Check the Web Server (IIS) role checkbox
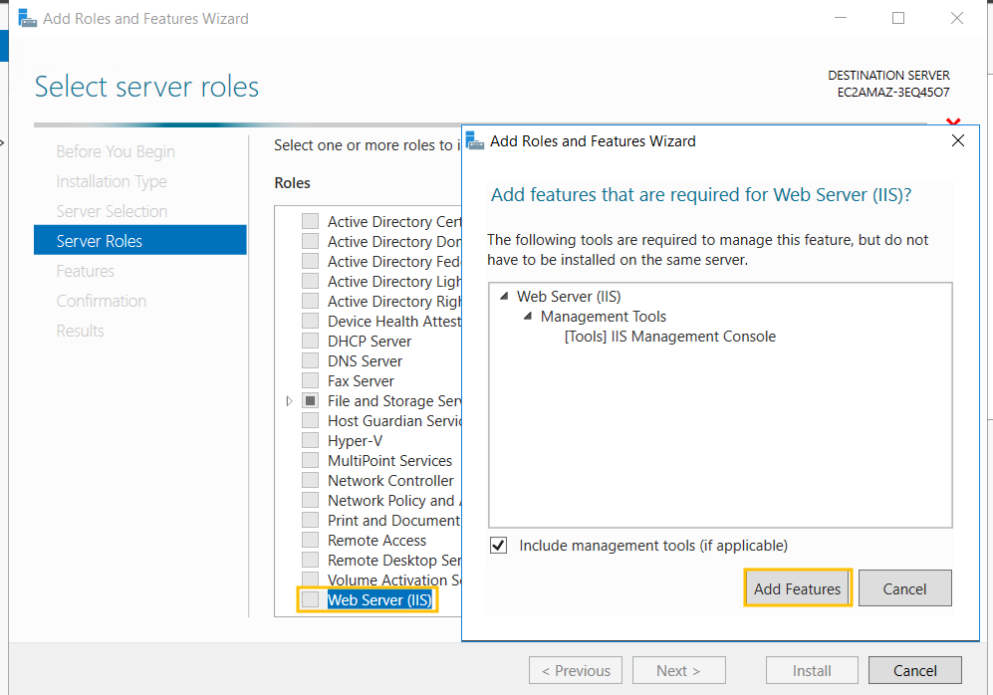 pos(311,599)
